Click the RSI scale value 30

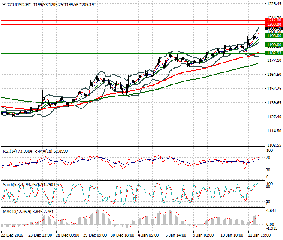point(268,170)
